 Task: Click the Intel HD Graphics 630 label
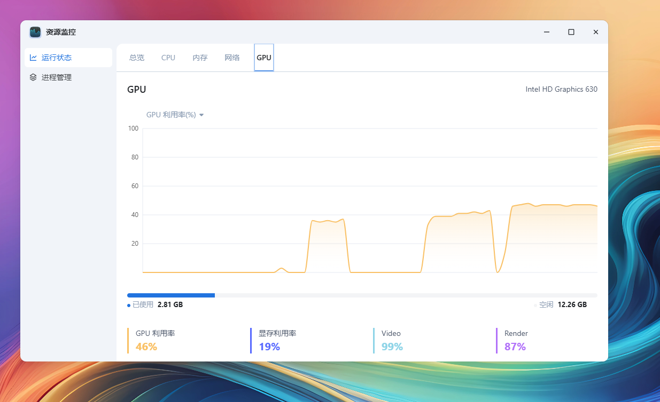pos(562,89)
